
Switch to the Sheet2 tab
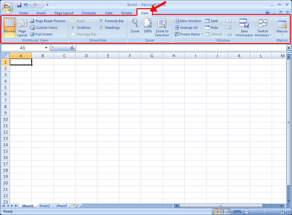[x=45, y=206]
